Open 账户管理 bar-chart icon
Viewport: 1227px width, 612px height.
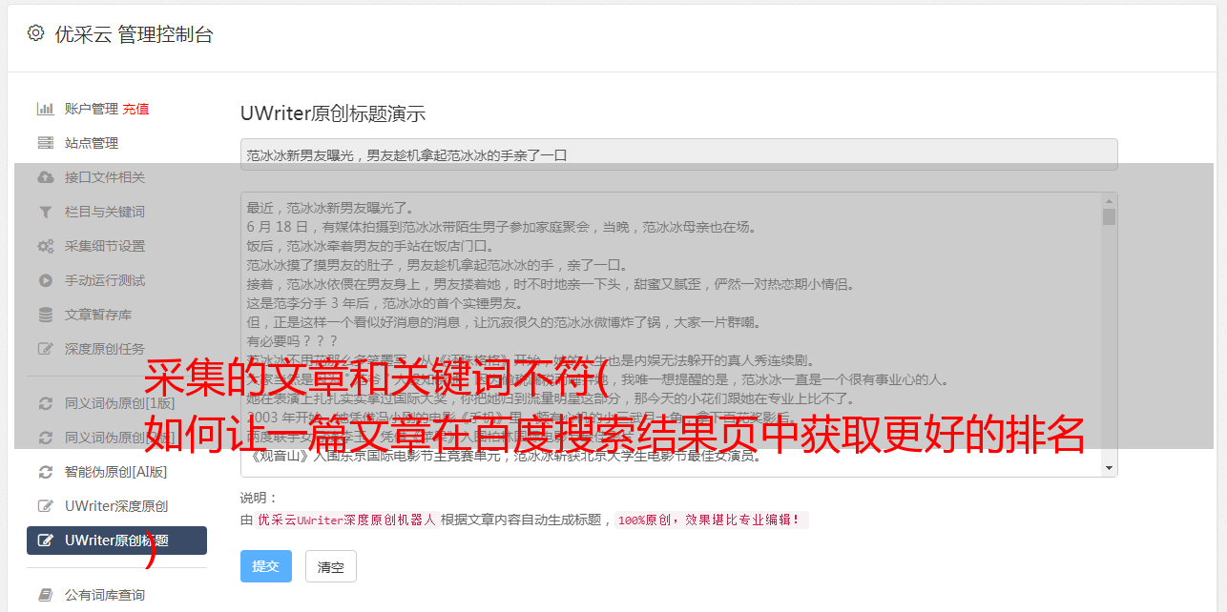45,109
